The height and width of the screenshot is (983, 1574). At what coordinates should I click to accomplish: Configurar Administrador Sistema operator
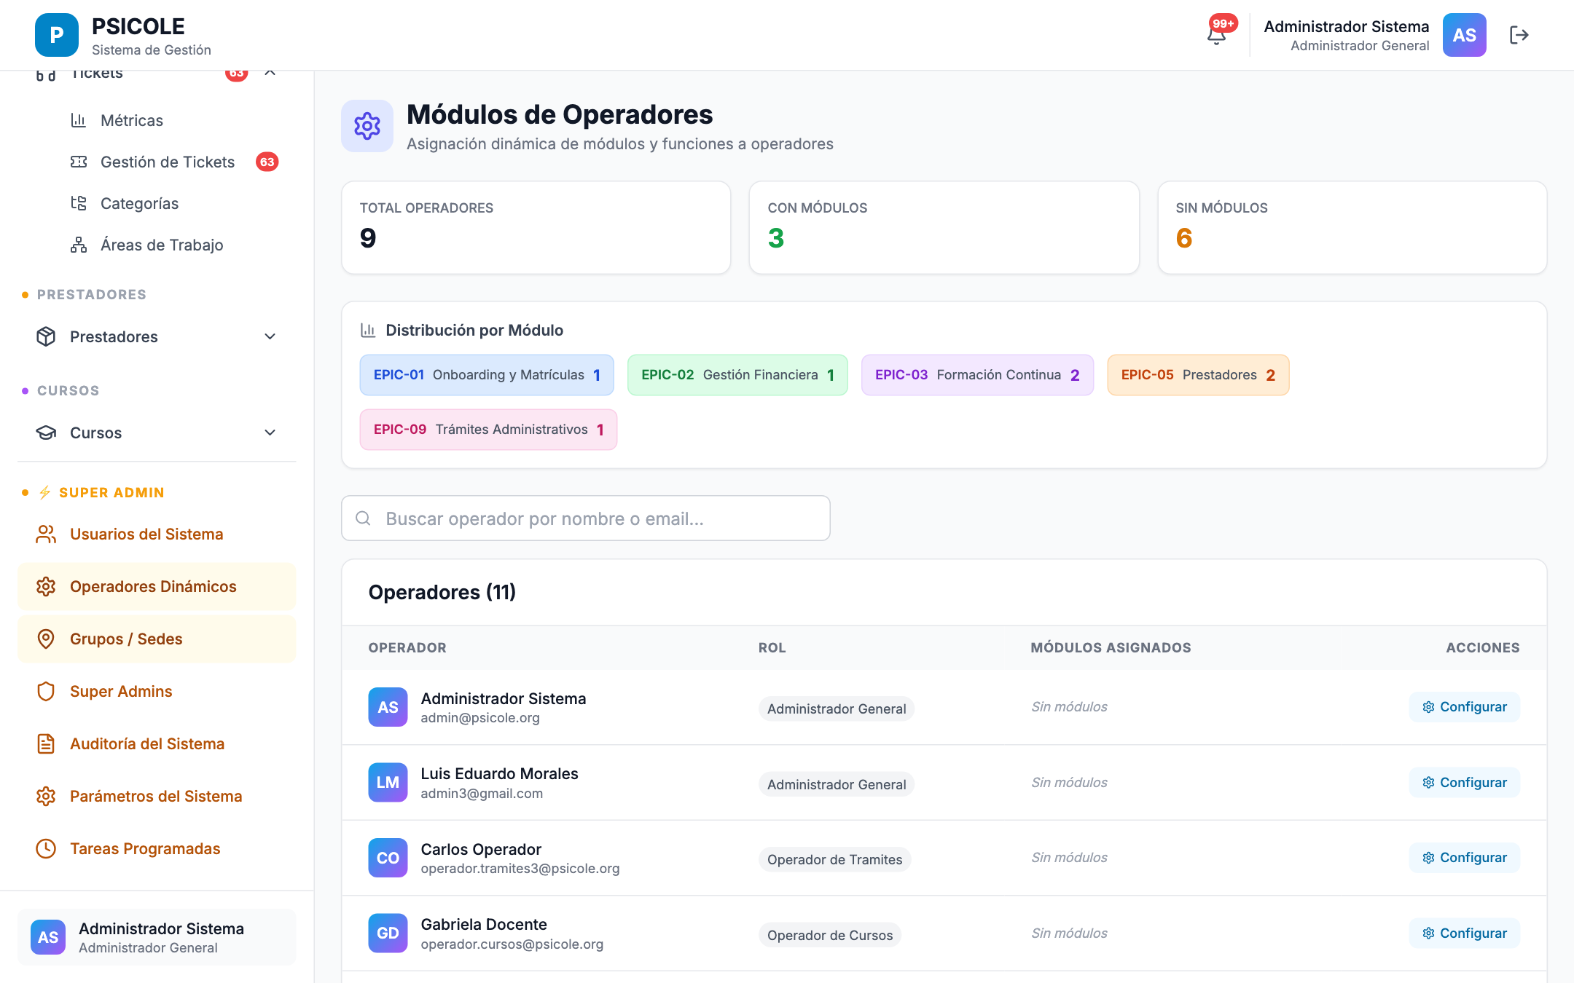point(1465,707)
